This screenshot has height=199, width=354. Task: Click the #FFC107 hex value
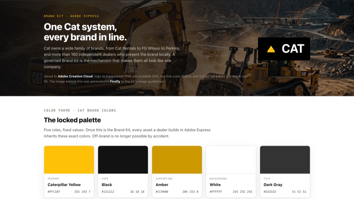(x=54, y=192)
